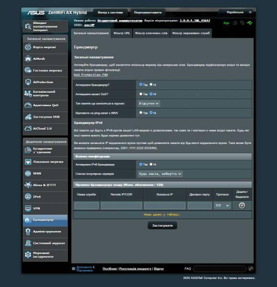Open the Firewall flame icon

[x=28, y=220]
